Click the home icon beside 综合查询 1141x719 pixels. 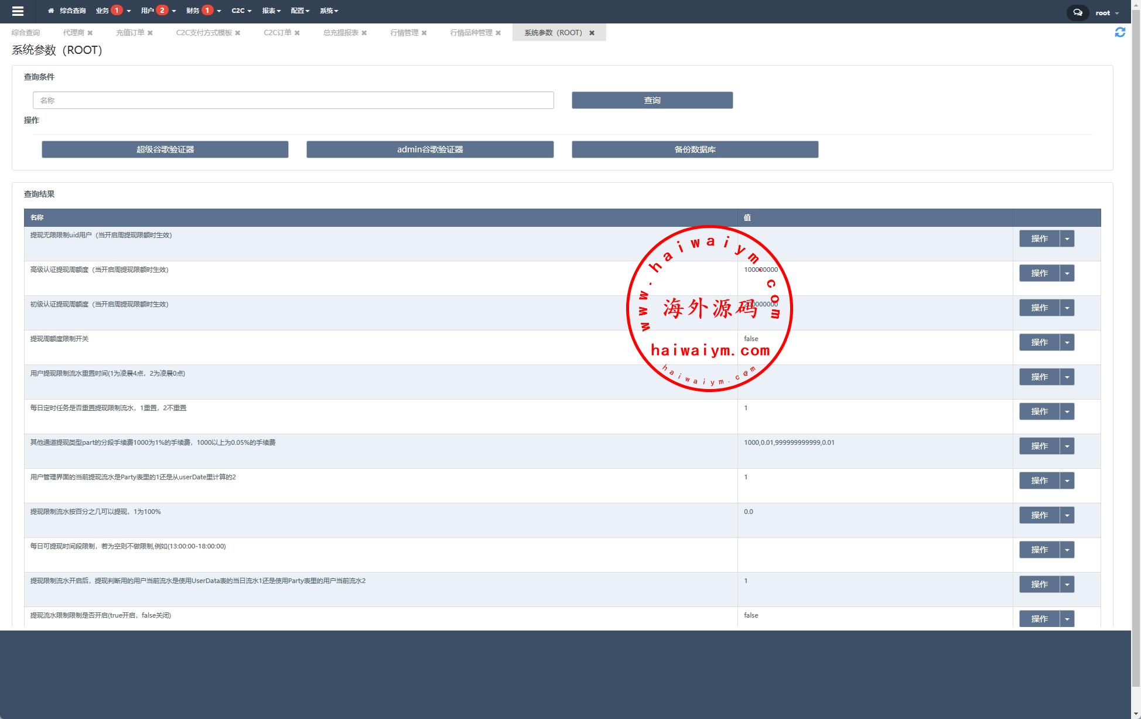(51, 11)
